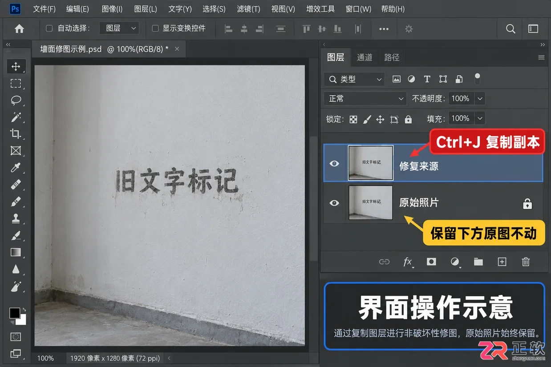Image resolution: width=551 pixels, height=367 pixels.
Task: Change screen mode icon in toolbar
Action: pyautogui.click(x=16, y=354)
